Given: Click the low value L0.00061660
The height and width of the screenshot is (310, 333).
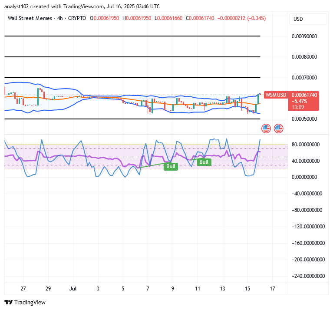Looking at the screenshot, I should click(x=168, y=18).
